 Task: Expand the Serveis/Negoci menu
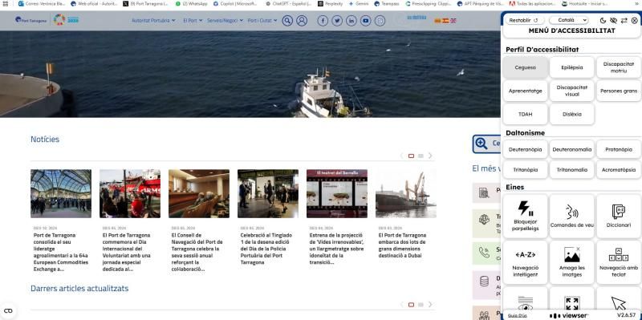(225, 20)
